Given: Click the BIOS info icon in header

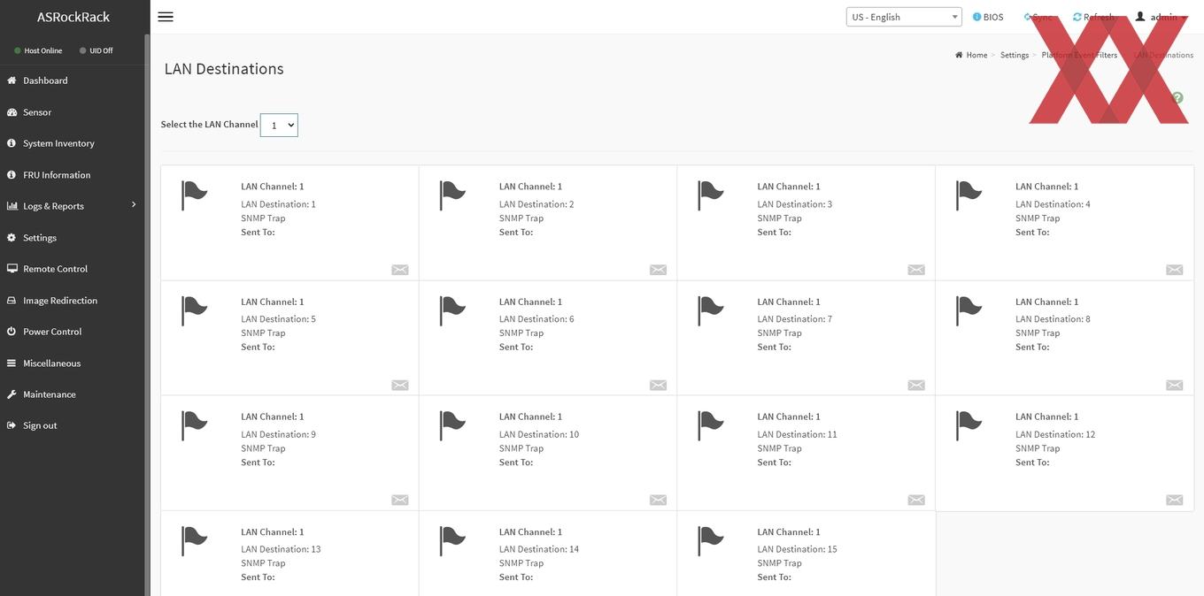Looking at the screenshot, I should [977, 17].
